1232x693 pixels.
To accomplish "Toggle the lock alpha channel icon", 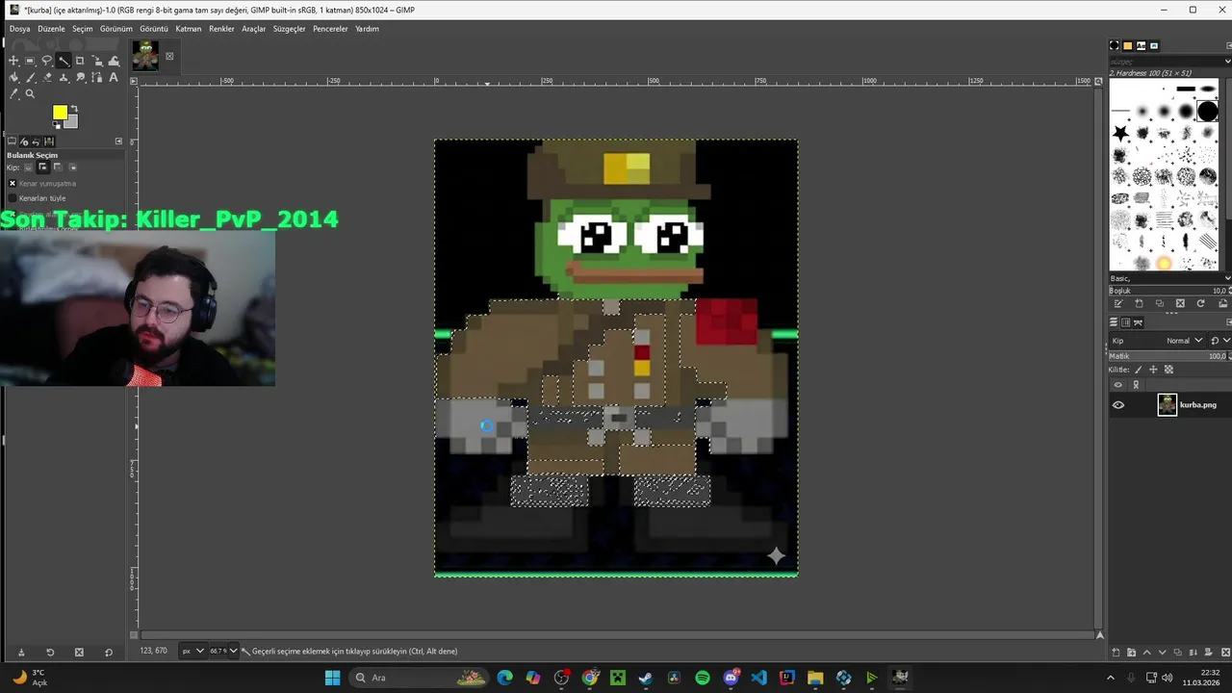I will coord(1168,370).
